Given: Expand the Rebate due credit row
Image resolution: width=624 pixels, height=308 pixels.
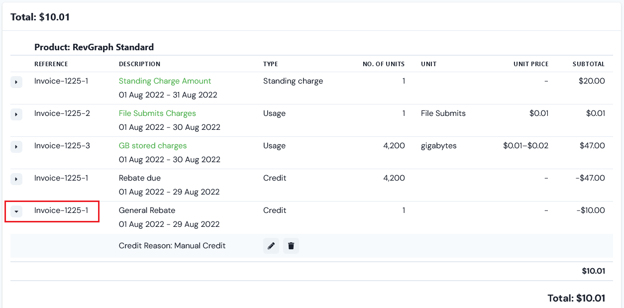Looking at the screenshot, I should click(x=16, y=179).
